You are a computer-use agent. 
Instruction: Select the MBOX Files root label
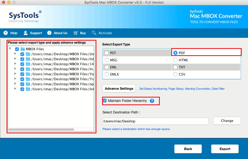click(x=35, y=49)
